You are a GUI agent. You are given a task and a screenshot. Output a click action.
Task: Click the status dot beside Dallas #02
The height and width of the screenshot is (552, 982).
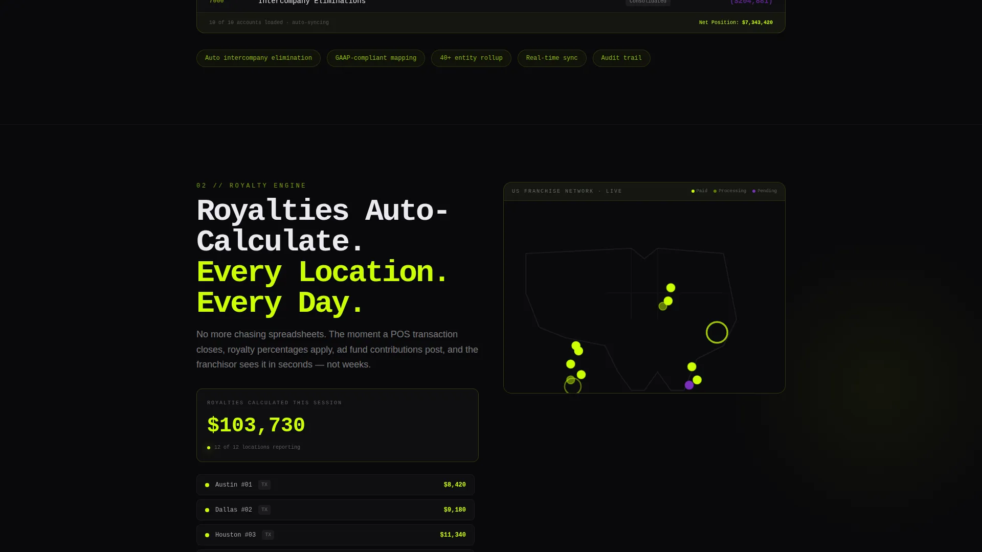click(207, 510)
